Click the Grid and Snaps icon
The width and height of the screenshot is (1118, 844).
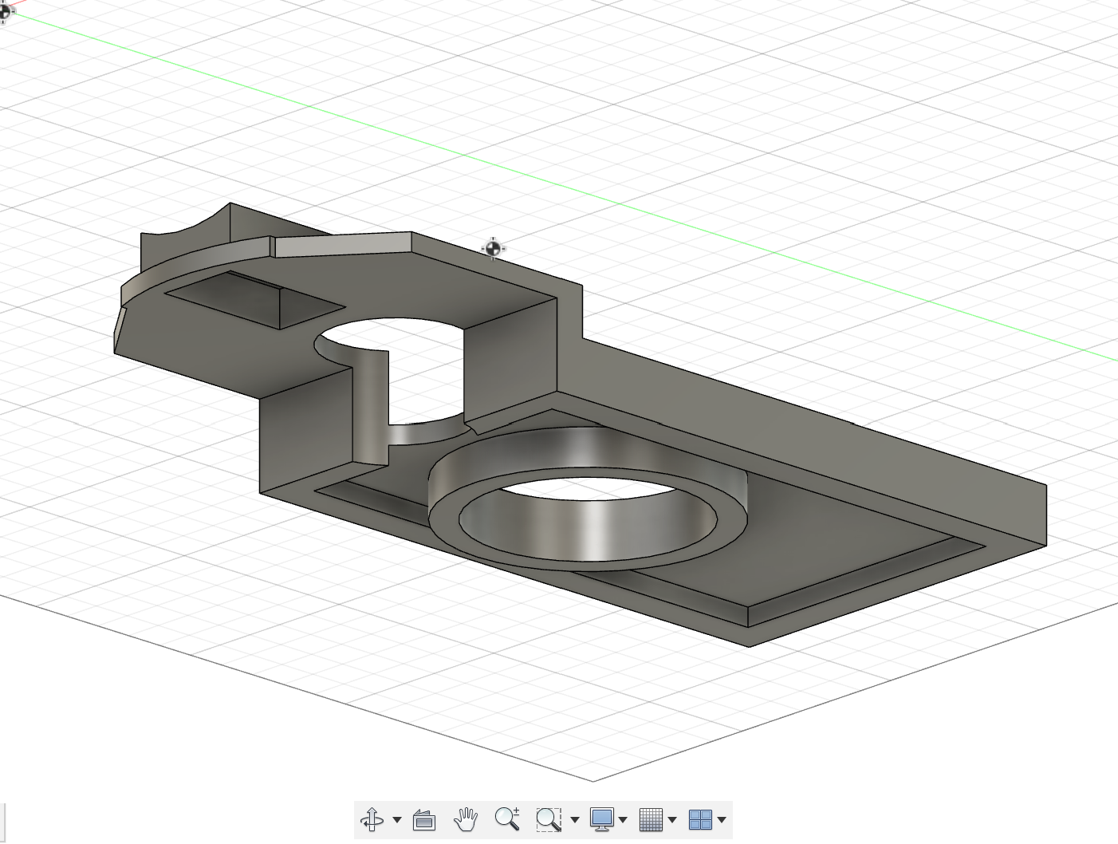pyautogui.click(x=652, y=819)
